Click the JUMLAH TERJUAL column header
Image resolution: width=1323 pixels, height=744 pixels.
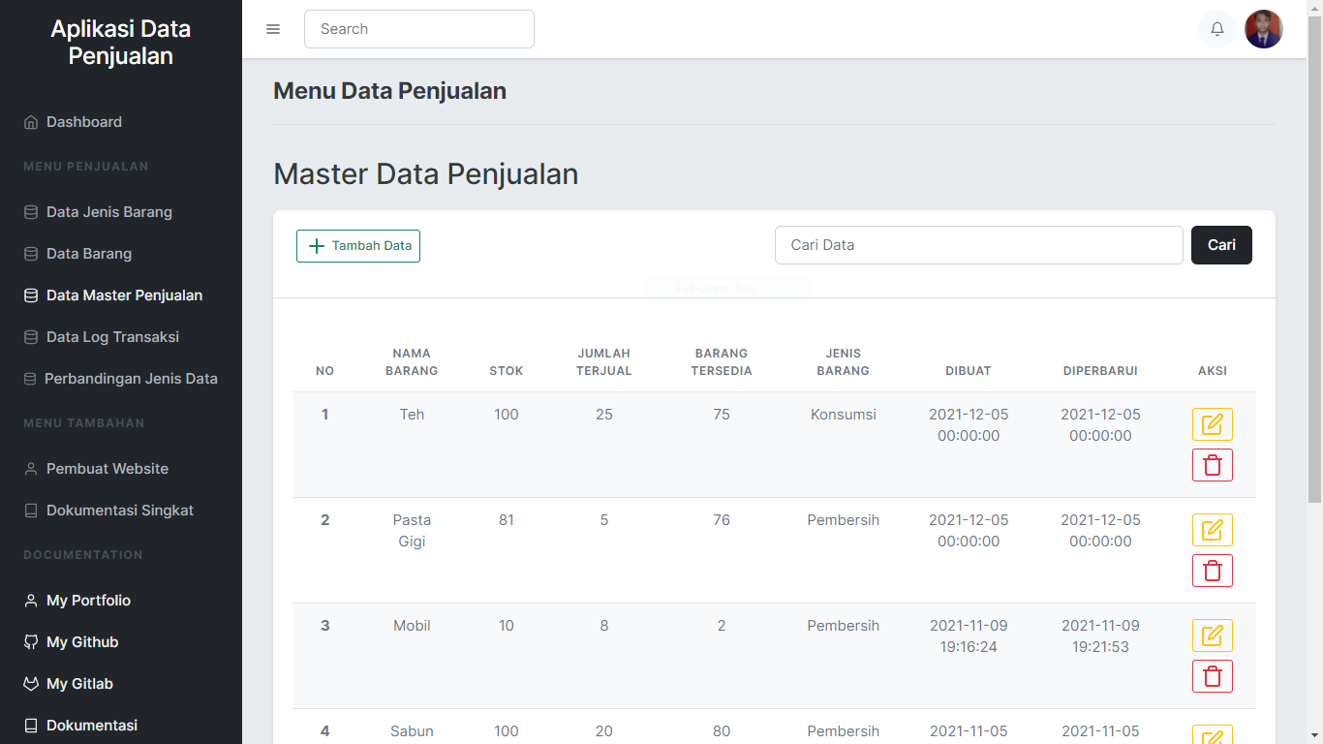604,362
